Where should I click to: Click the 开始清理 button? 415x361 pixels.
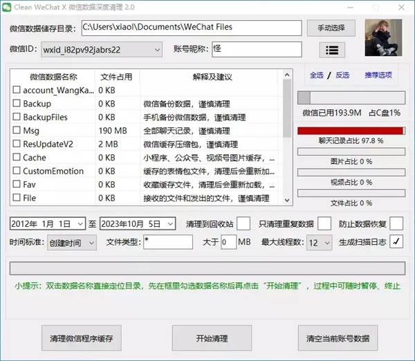(x=212, y=338)
